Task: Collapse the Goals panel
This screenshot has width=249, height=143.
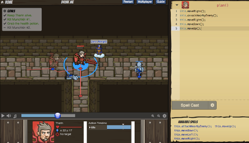Action: pyautogui.click(x=5, y=11)
